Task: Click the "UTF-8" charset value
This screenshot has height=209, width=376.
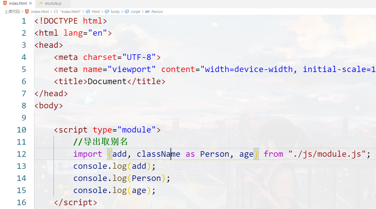Action: [x=139, y=57]
